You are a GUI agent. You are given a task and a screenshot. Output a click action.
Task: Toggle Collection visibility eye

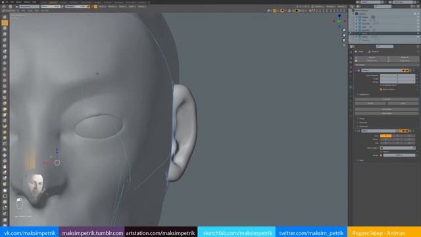[418, 13]
